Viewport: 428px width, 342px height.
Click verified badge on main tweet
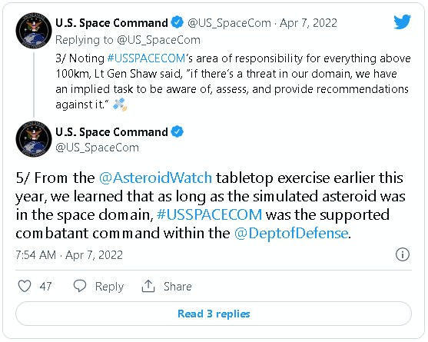pos(178,132)
